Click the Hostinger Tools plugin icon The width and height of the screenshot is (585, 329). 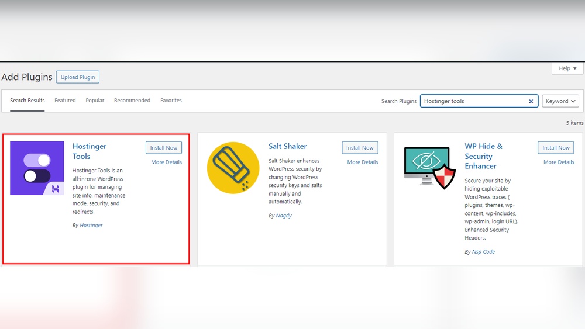pyautogui.click(x=37, y=168)
